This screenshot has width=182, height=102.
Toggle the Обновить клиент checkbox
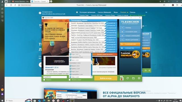69,80
